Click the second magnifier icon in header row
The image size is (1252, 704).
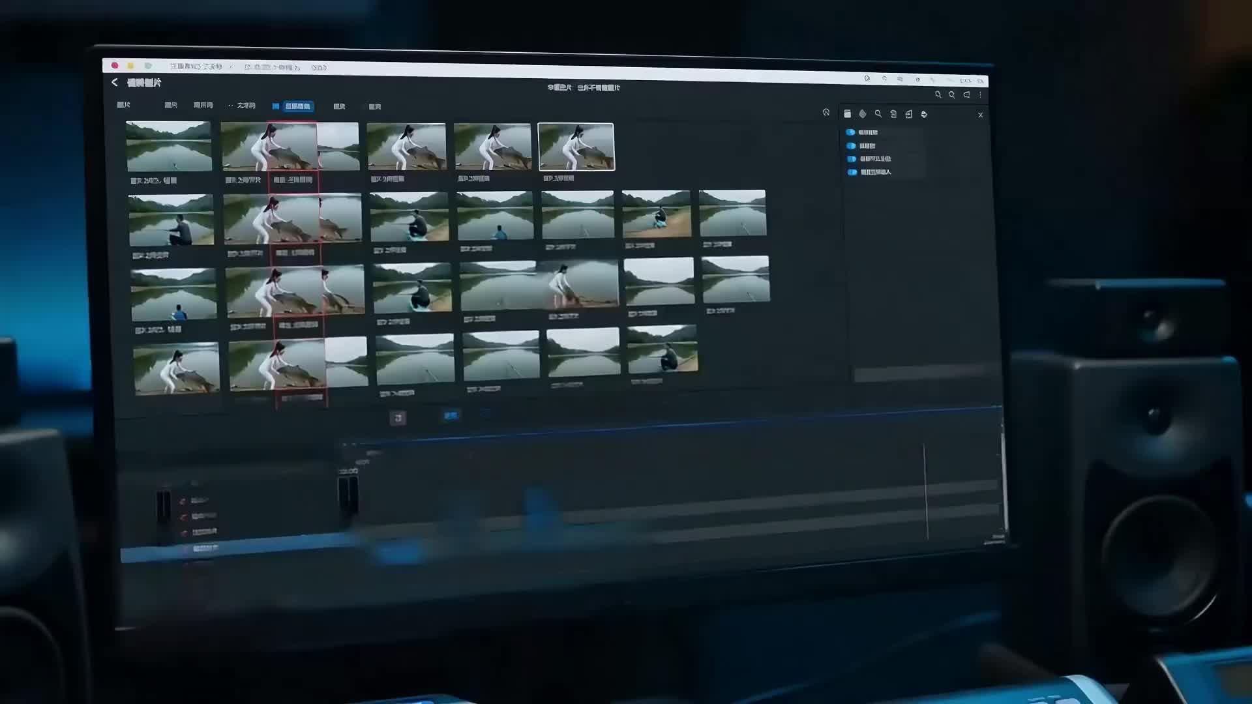[x=952, y=95]
